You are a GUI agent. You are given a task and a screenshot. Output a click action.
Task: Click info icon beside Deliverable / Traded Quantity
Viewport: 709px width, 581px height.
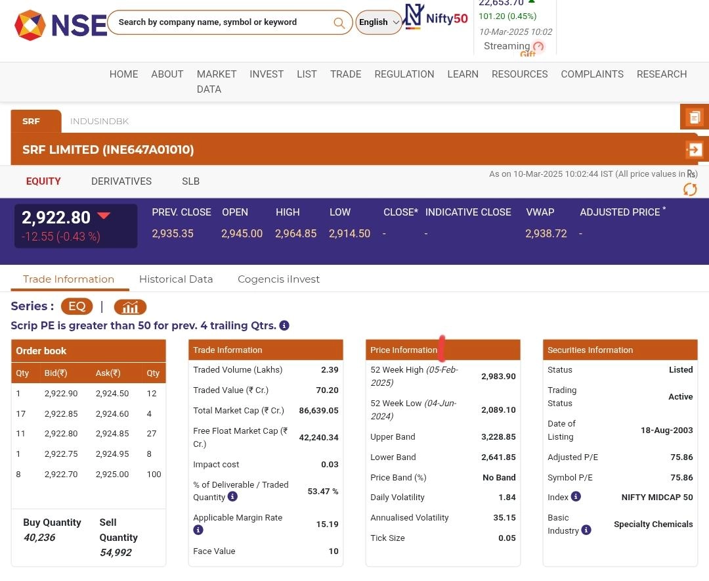click(x=232, y=497)
